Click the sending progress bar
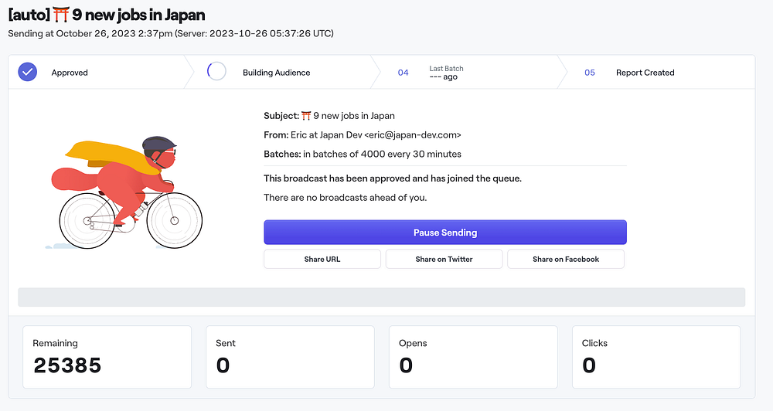The width and height of the screenshot is (773, 411). [381, 297]
